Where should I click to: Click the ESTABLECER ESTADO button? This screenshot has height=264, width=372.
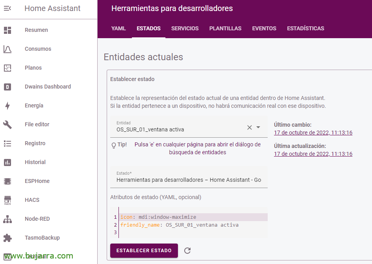point(144,251)
